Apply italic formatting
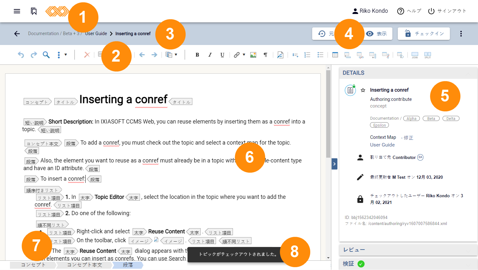 [210, 55]
